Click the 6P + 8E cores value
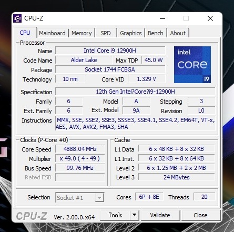 point(149,197)
